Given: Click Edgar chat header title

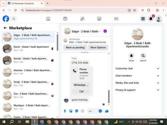Looking at the screenshot, I should (x=86, y=31).
